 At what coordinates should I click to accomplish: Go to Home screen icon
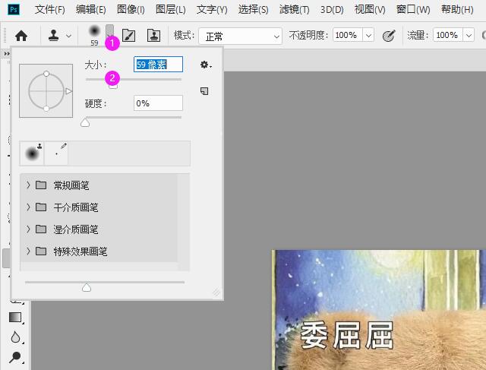pyautogui.click(x=21, y=36)
